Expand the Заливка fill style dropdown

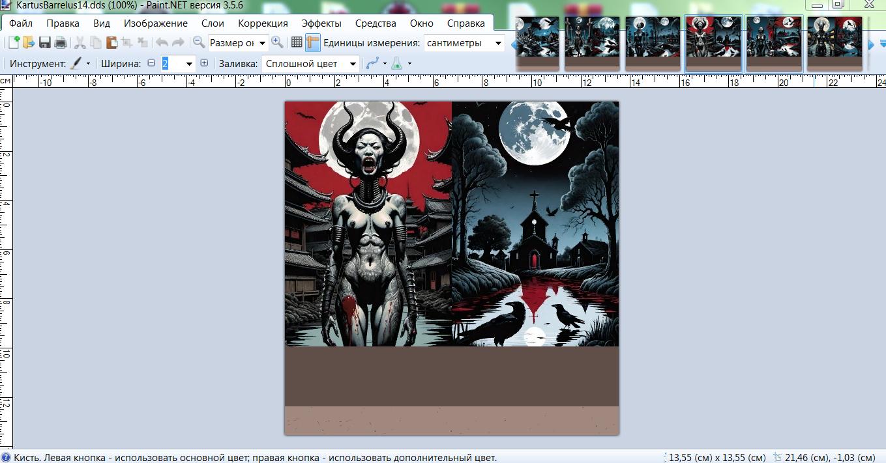[x=310, y=64]
